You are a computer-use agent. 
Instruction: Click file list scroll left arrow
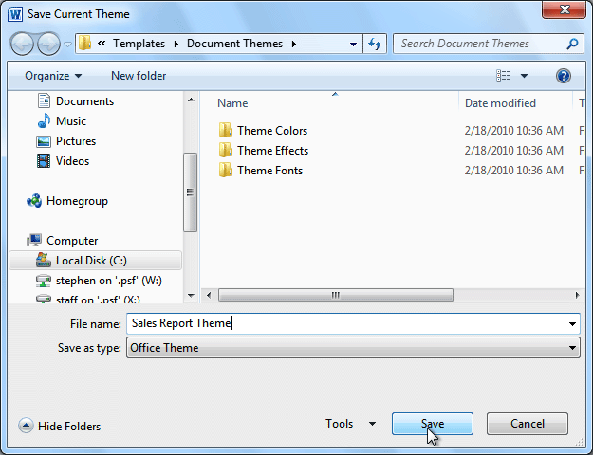[x=209, y=295]
